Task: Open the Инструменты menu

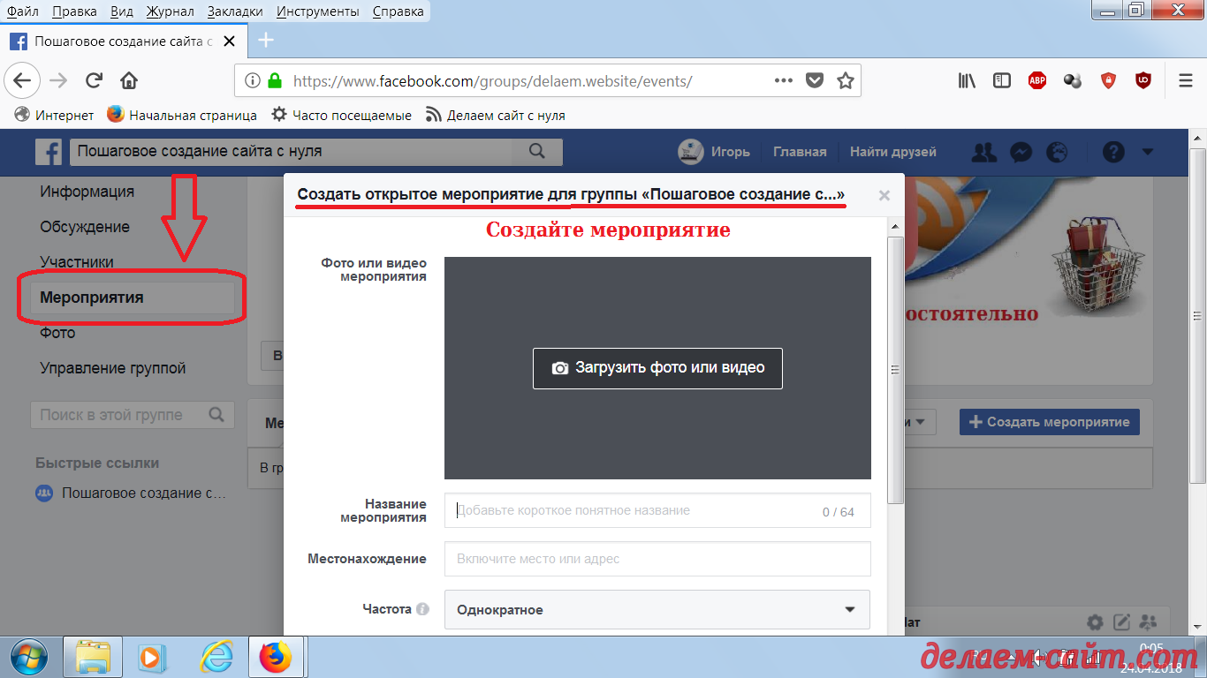Action: [317, 11]
